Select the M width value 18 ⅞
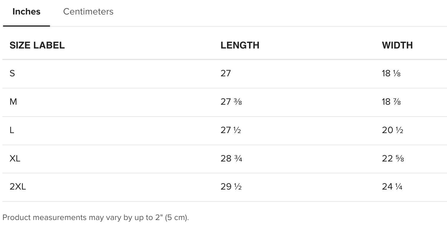Image resolution: width=447 pixels, height=236 pixels. [x=391, y=102]
